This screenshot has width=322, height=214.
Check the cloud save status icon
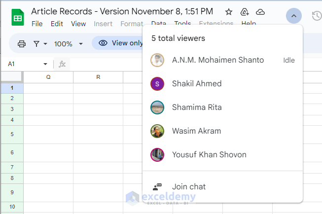point(260,12)
